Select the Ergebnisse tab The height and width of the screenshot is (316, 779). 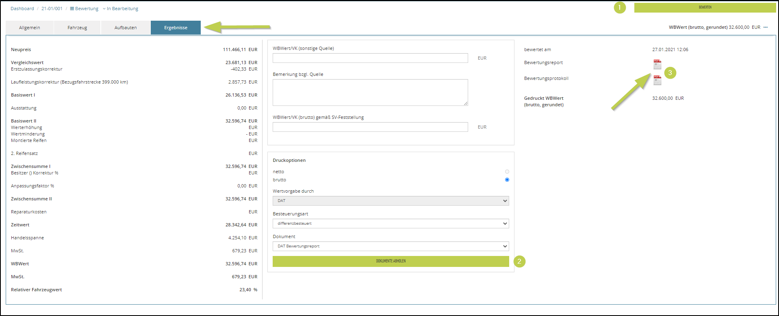[x=176, y=28]
